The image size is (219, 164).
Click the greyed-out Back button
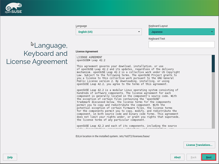(x=193, y=157)
